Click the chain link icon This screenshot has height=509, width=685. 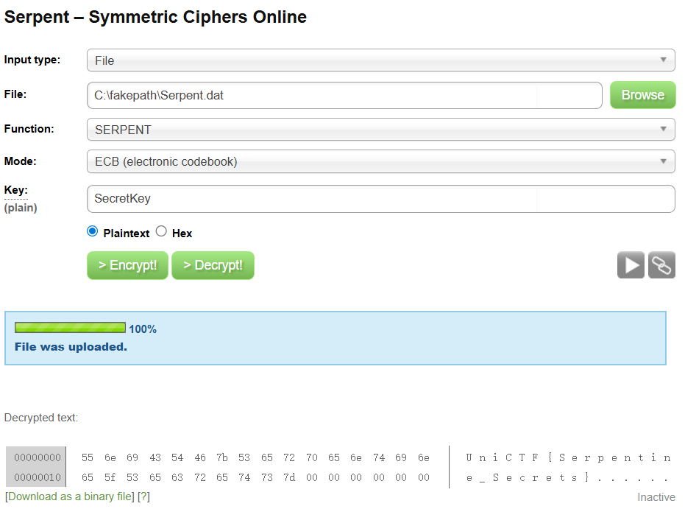click(x=661, y=265)
